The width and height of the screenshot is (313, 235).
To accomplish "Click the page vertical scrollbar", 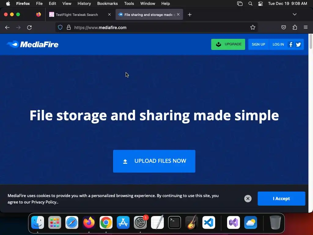I will click(x=311, y=42).
